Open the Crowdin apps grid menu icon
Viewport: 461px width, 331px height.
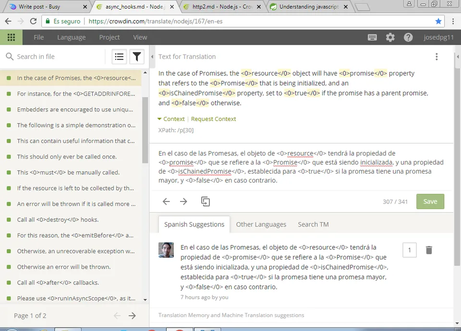click(11, 37)
